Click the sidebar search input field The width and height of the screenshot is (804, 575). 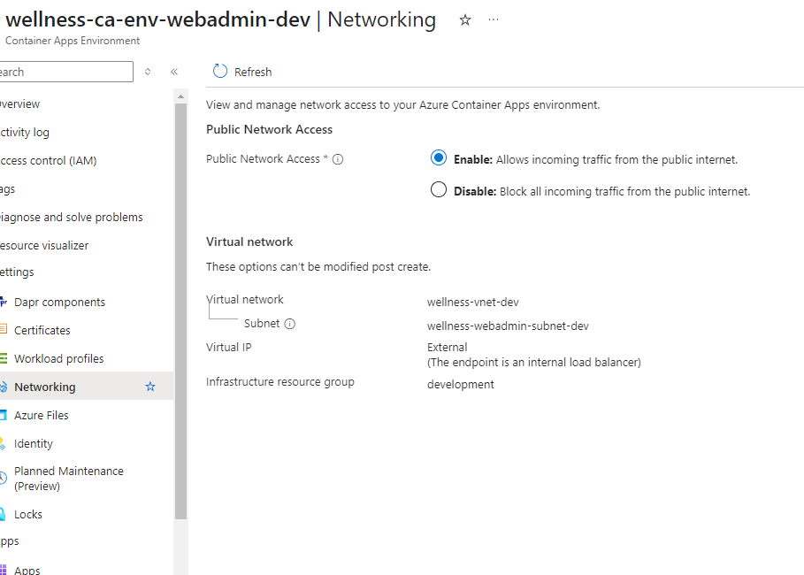pyautogui.click(x=66, y=72)
